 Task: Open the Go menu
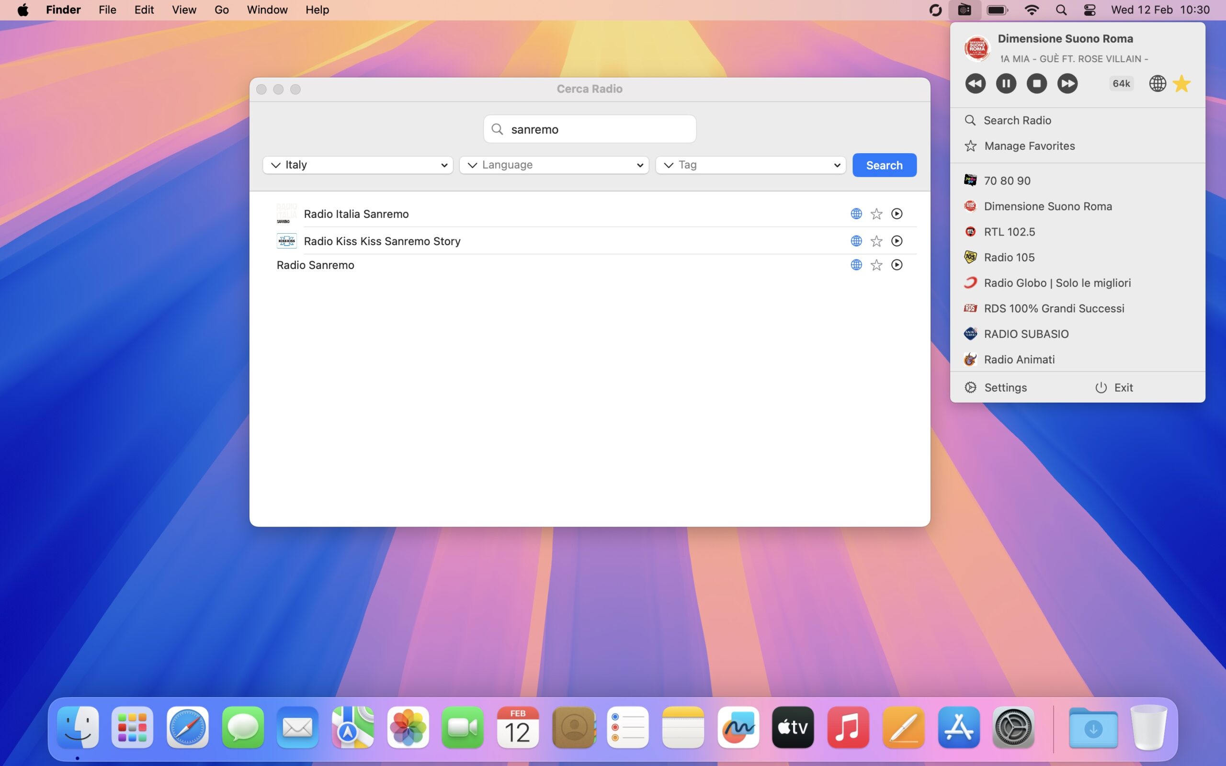point(221,10)
